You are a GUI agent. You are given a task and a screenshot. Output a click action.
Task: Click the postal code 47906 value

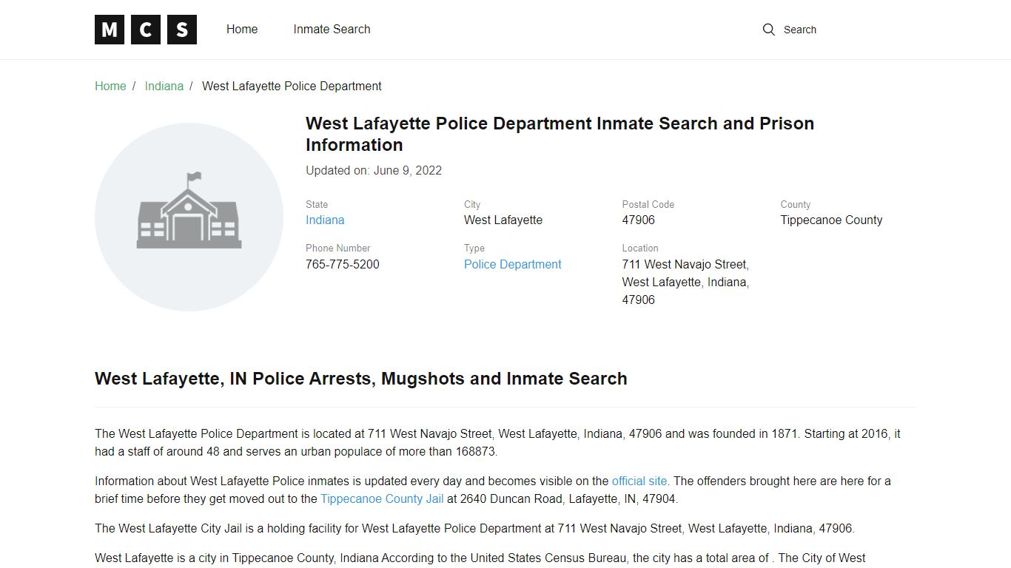[x=639, y=220]
